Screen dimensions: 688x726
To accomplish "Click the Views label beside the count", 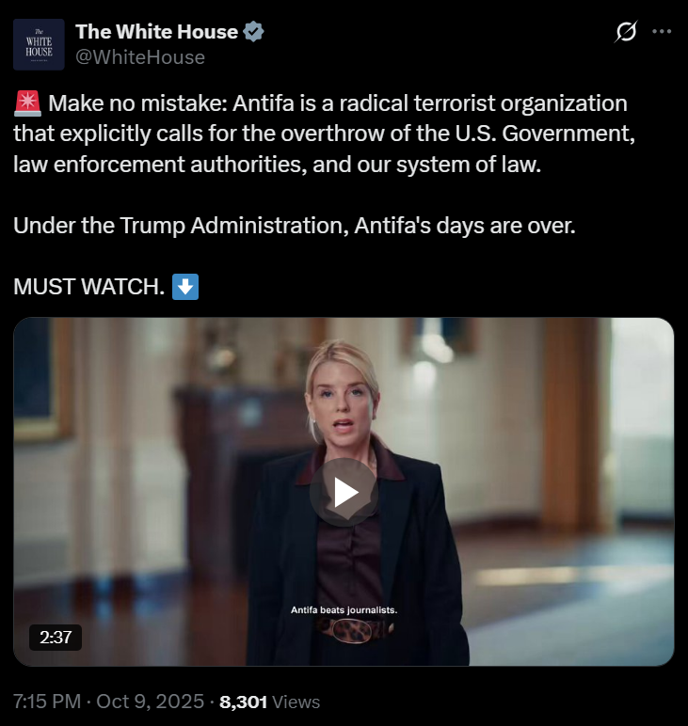I will [x=296, y=702].
